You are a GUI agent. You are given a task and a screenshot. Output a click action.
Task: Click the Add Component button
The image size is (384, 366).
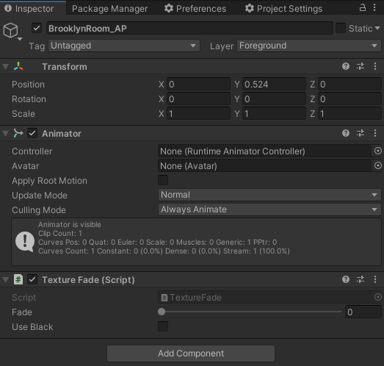point(191,354)
